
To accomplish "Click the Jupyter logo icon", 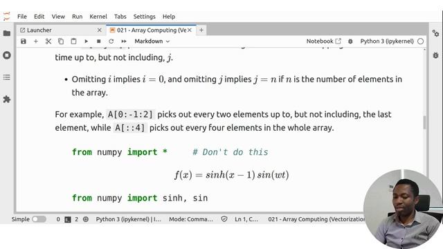I will pos(7,17).
